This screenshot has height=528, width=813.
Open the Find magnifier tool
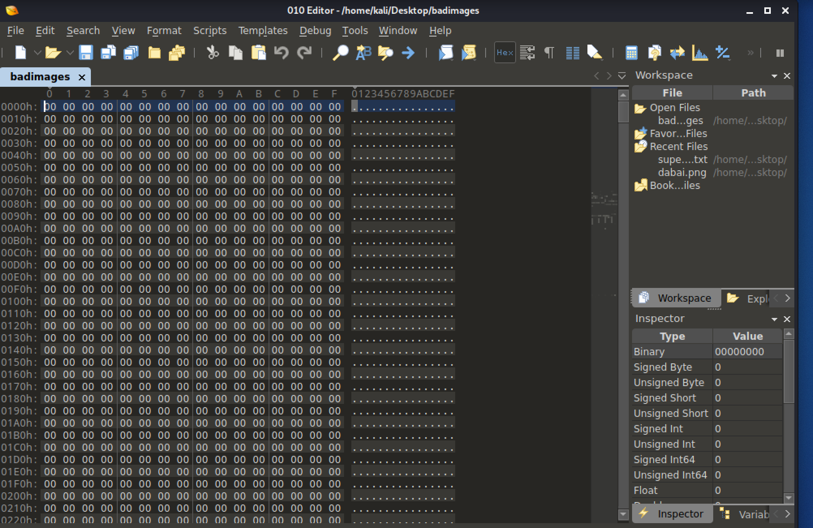[x=340, y=53]
